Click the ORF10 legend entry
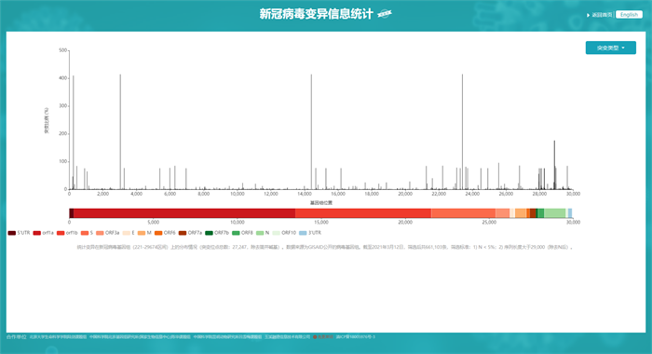 tap(284, 233)
